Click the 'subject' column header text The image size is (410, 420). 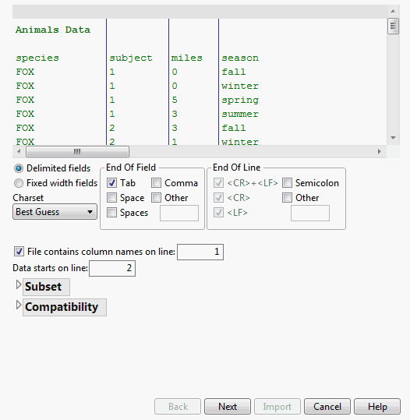click(x=131, y=58)
